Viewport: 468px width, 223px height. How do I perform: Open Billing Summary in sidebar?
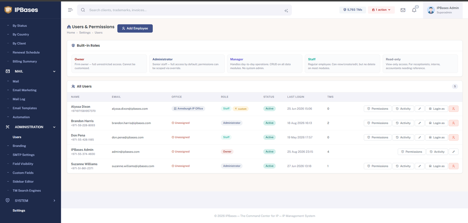[x=25, y=62]
